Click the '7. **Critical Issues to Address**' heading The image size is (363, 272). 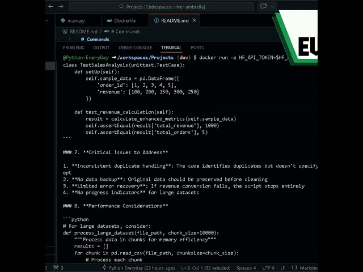115,152
